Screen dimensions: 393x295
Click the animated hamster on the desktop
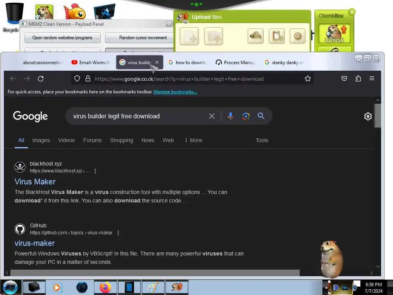tap(332, 259)
